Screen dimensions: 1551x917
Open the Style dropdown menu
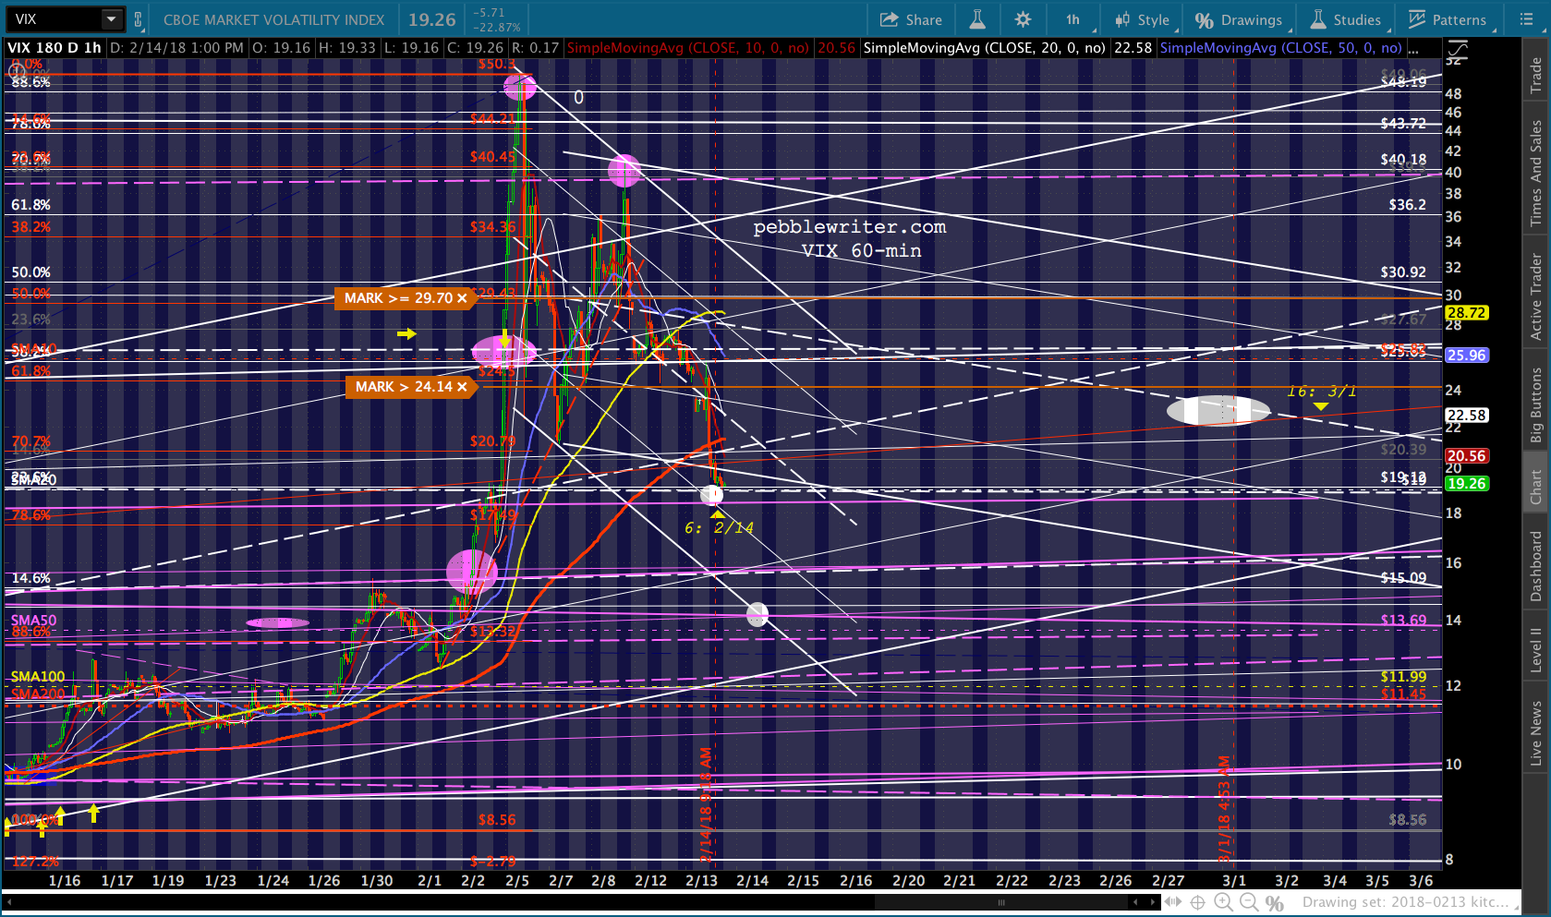(1143, 19)
